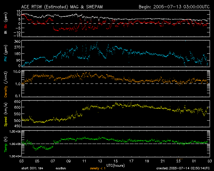Image resolution: width=214 pixels, height=171 pixels.
Task: Select the '500' tick on the Speed axis
Action: tap(17, 121)
